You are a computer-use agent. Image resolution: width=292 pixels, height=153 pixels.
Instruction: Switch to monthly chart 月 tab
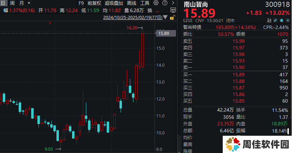click(x=21, y=3)
